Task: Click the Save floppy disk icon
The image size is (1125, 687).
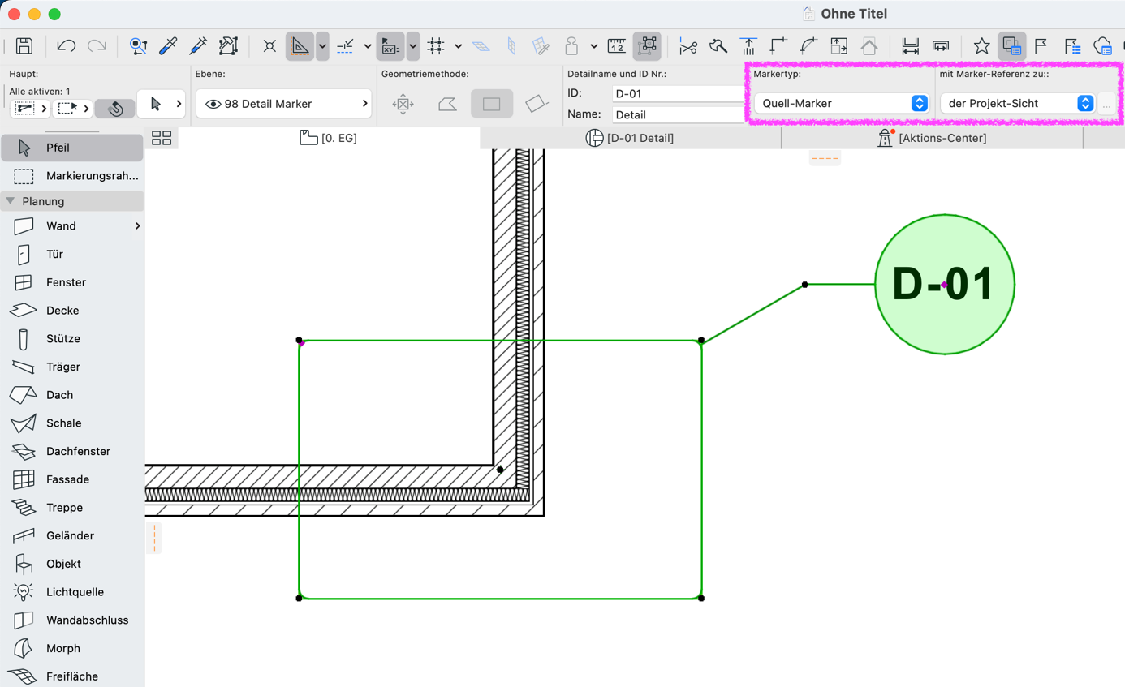Action: pyautogui.click(x=24, y=46)
